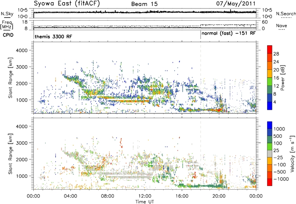
Task: Click the '3000' tick on the velocity panel
Action: [x=22, y=143]
